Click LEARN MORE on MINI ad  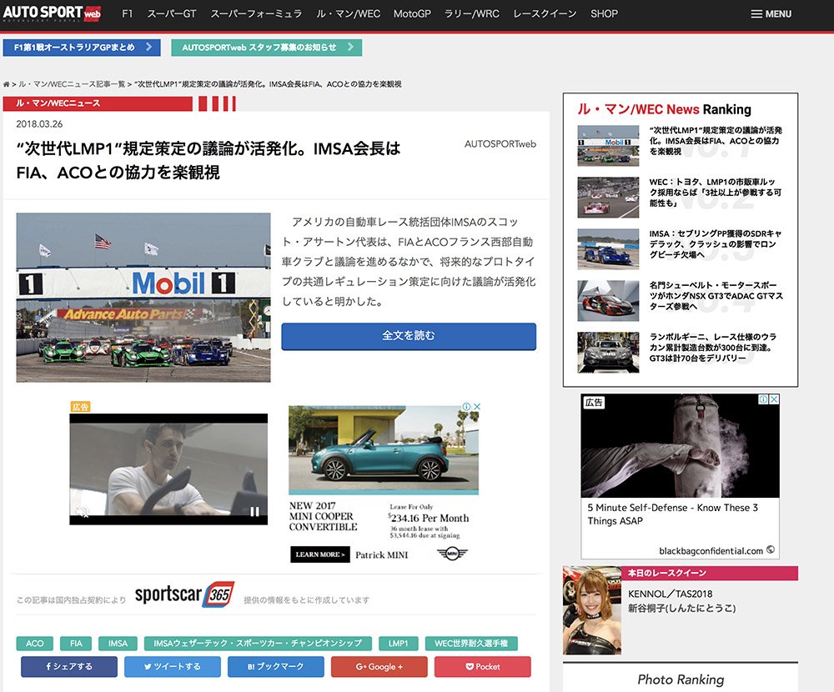319,554
